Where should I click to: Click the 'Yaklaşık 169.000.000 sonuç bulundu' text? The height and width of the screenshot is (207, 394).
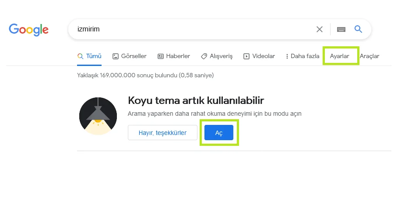(145, 75)
